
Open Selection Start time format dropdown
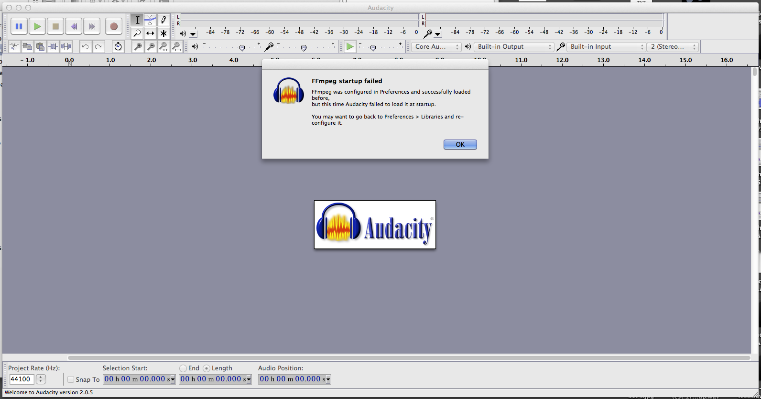point(173,379)
